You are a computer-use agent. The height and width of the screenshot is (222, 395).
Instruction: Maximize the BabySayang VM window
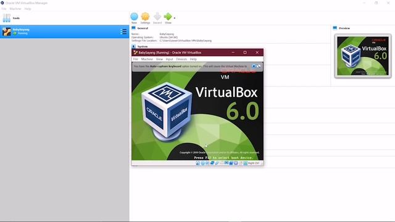point(245,52)
